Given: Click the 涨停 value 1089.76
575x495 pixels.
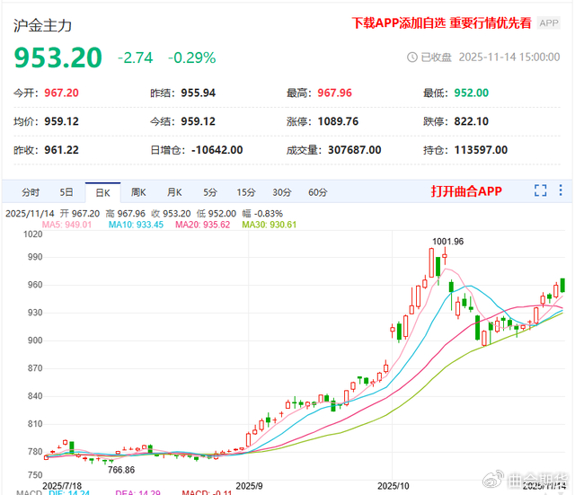Looking at the screenshot, I should 338,121.
